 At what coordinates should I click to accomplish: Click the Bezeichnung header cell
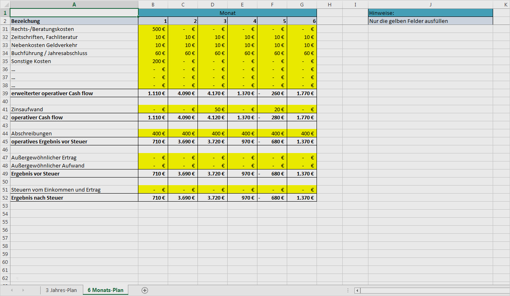pyautogui.click(x=74, y=21)
